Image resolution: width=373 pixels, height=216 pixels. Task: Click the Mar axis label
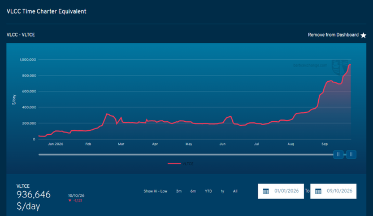click(x=121, y=144)
